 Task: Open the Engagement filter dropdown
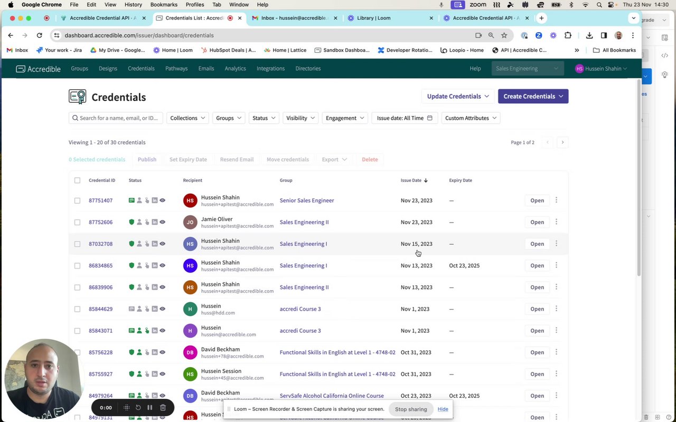(345, 118)
